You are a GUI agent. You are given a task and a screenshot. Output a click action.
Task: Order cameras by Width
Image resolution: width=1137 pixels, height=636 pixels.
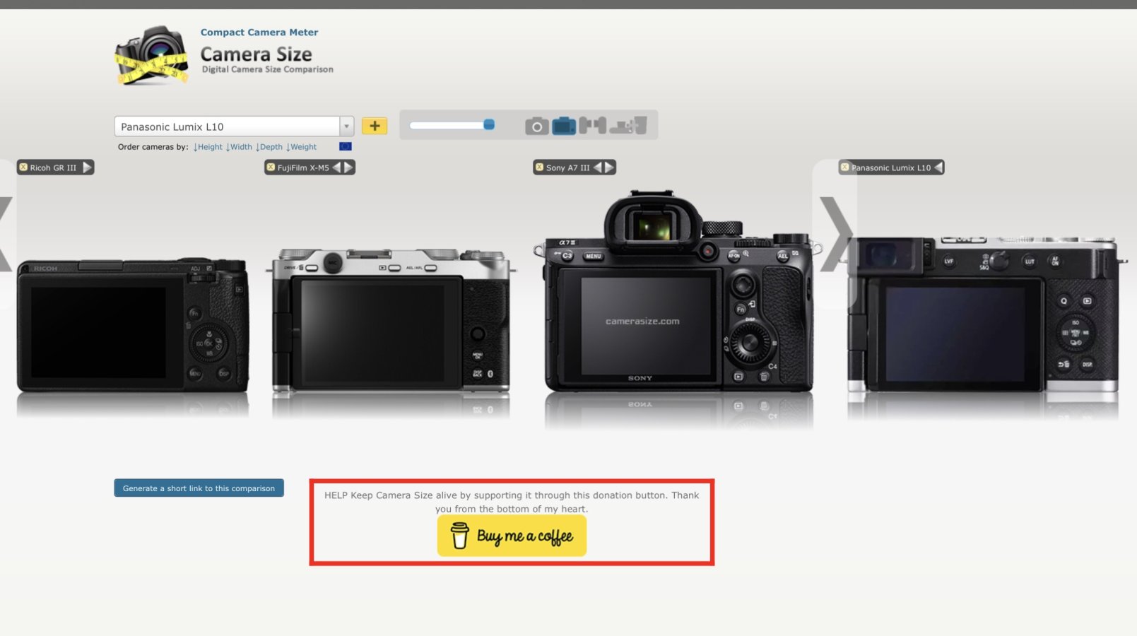pyautogui.click(x=239, y=147)
